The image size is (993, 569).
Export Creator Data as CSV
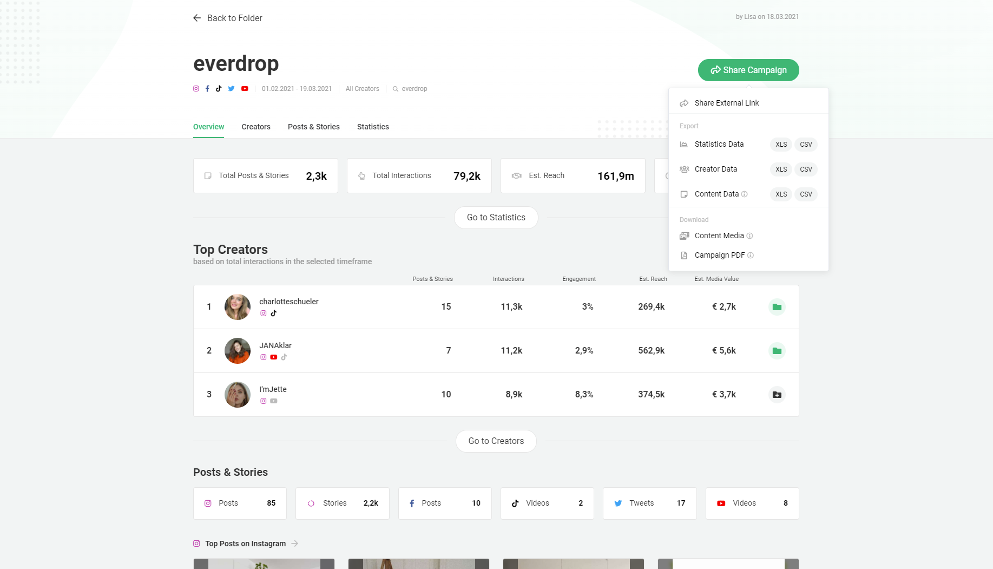806,169
